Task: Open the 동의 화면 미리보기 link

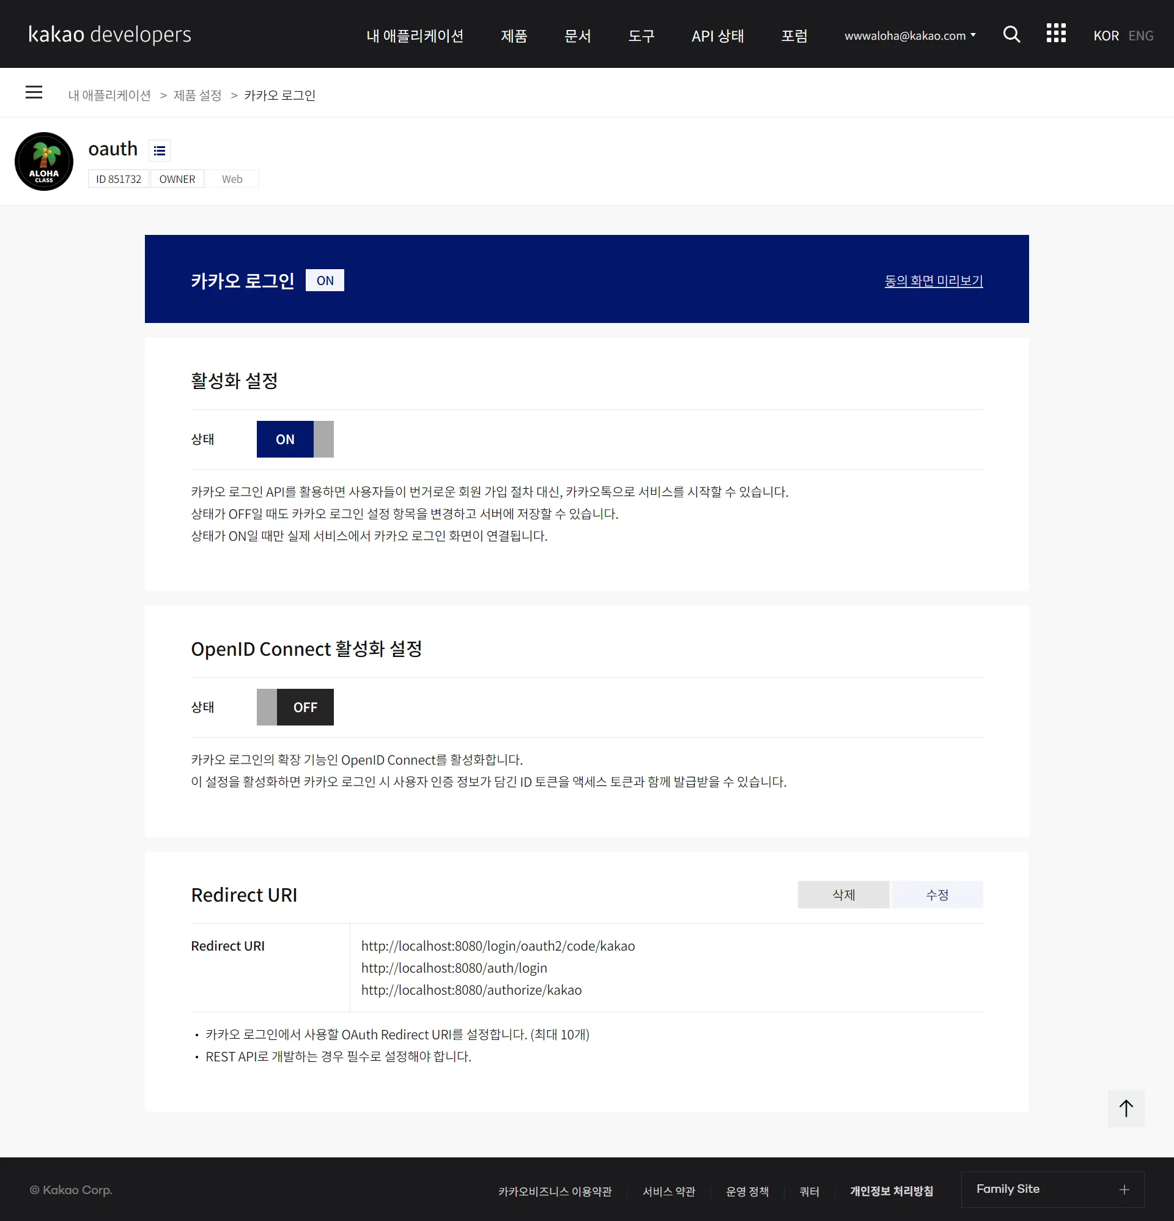Action: pyautogui.click(x=934, y=281)
